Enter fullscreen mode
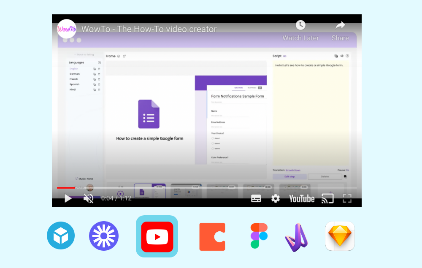Viewport: 422px width, 268px height. [x=347, y=198]
